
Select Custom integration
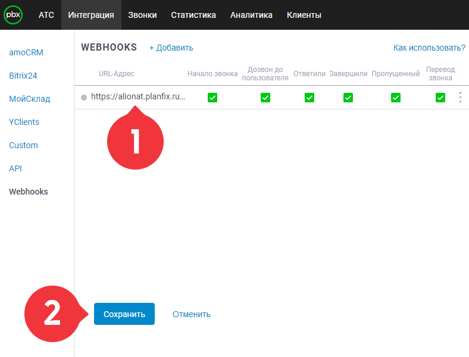click(23, 145)
